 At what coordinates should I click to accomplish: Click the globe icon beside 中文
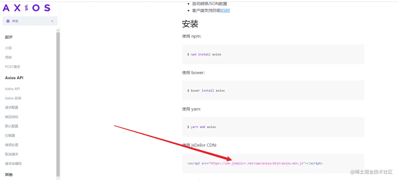coord(8,21)
